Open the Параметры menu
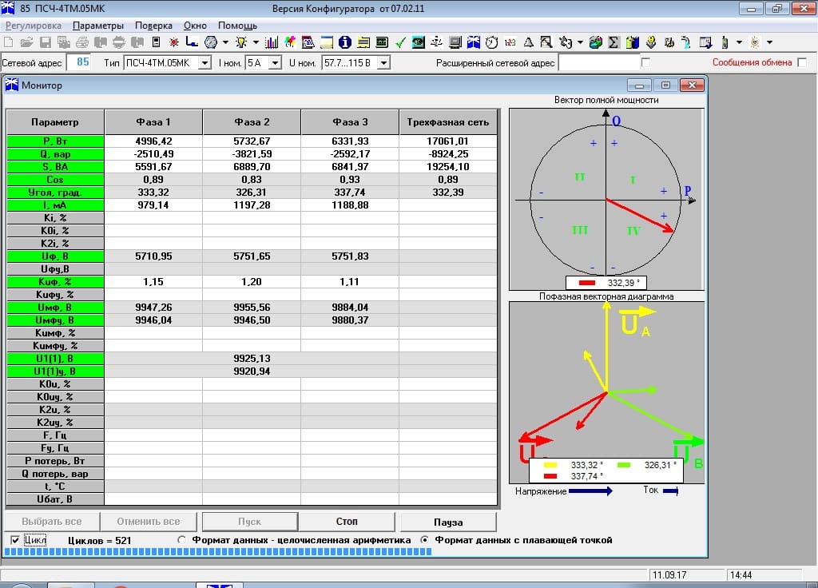The width and height of the screenshot is (818, 588). (97, 26)
